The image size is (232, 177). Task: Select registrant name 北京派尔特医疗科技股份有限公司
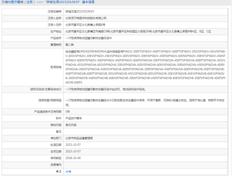[x=86, y=18]
